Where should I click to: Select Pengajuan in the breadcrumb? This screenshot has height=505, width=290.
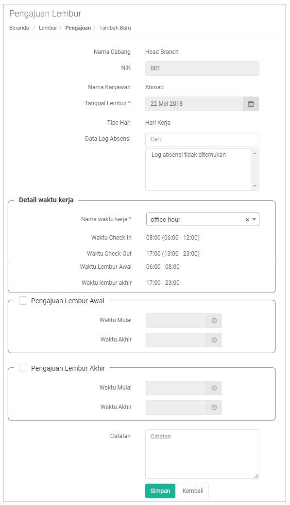click(x=78, y=28)
